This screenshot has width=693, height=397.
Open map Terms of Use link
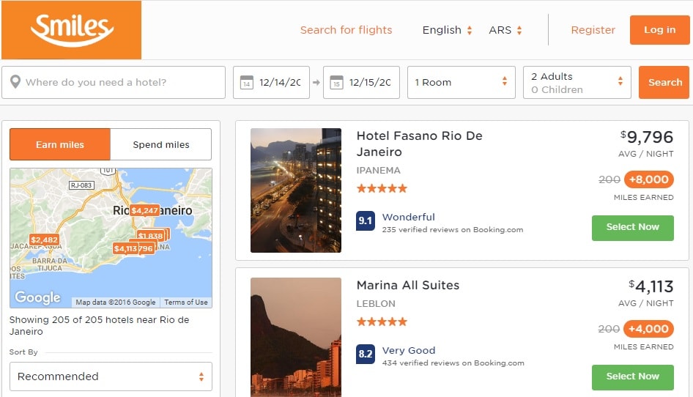185,303
